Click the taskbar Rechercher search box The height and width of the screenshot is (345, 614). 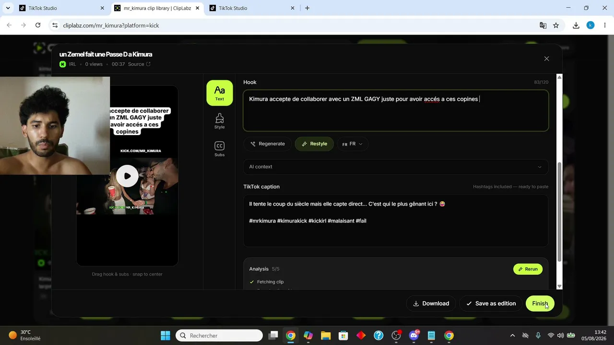click(219, 335)
